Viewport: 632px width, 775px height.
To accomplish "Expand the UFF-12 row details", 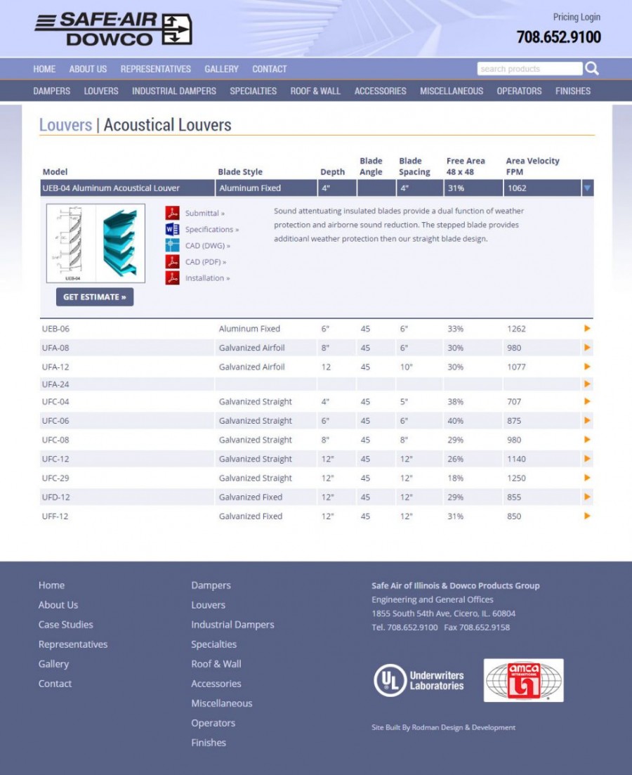I will pyautogui.click(x=587, y=516).
